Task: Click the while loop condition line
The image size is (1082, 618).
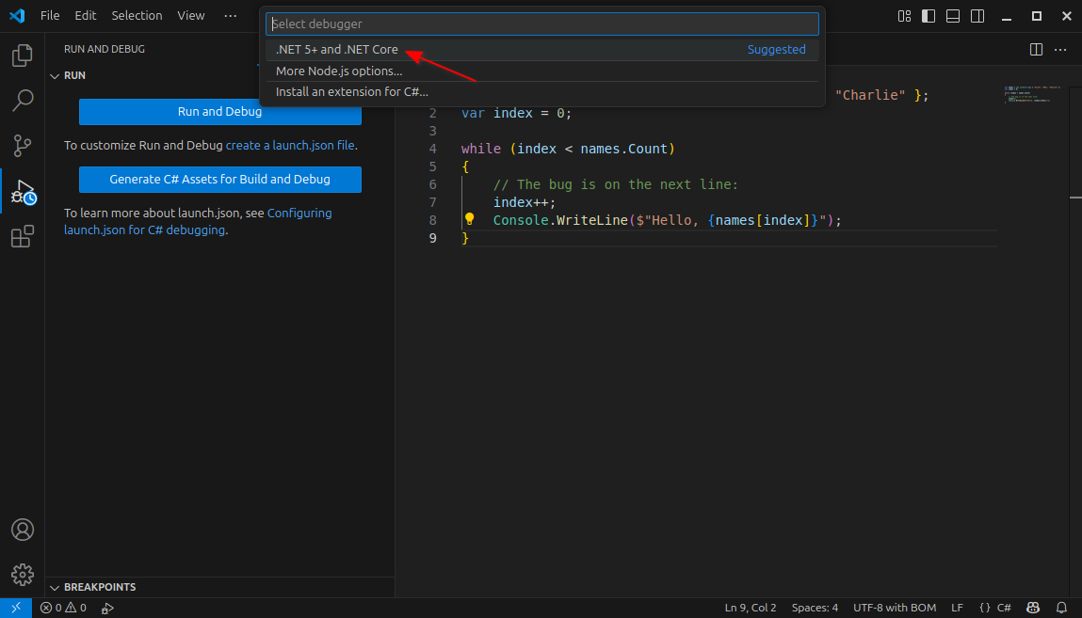Action: pos(568,149)
